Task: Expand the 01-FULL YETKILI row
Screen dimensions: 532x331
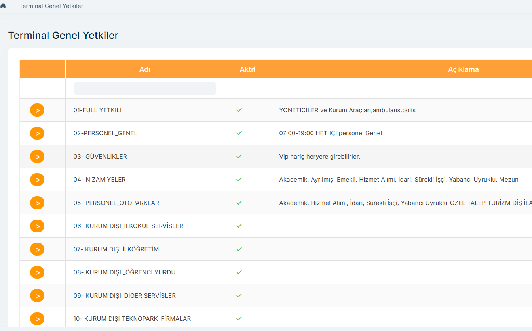Action: pos(37,110)
